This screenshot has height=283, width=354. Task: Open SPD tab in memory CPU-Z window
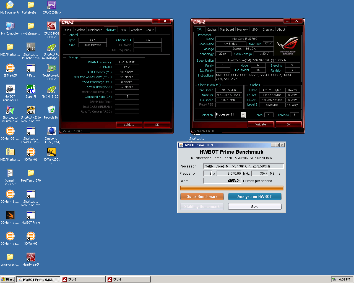pyautogui.click(x=123, y=30)
